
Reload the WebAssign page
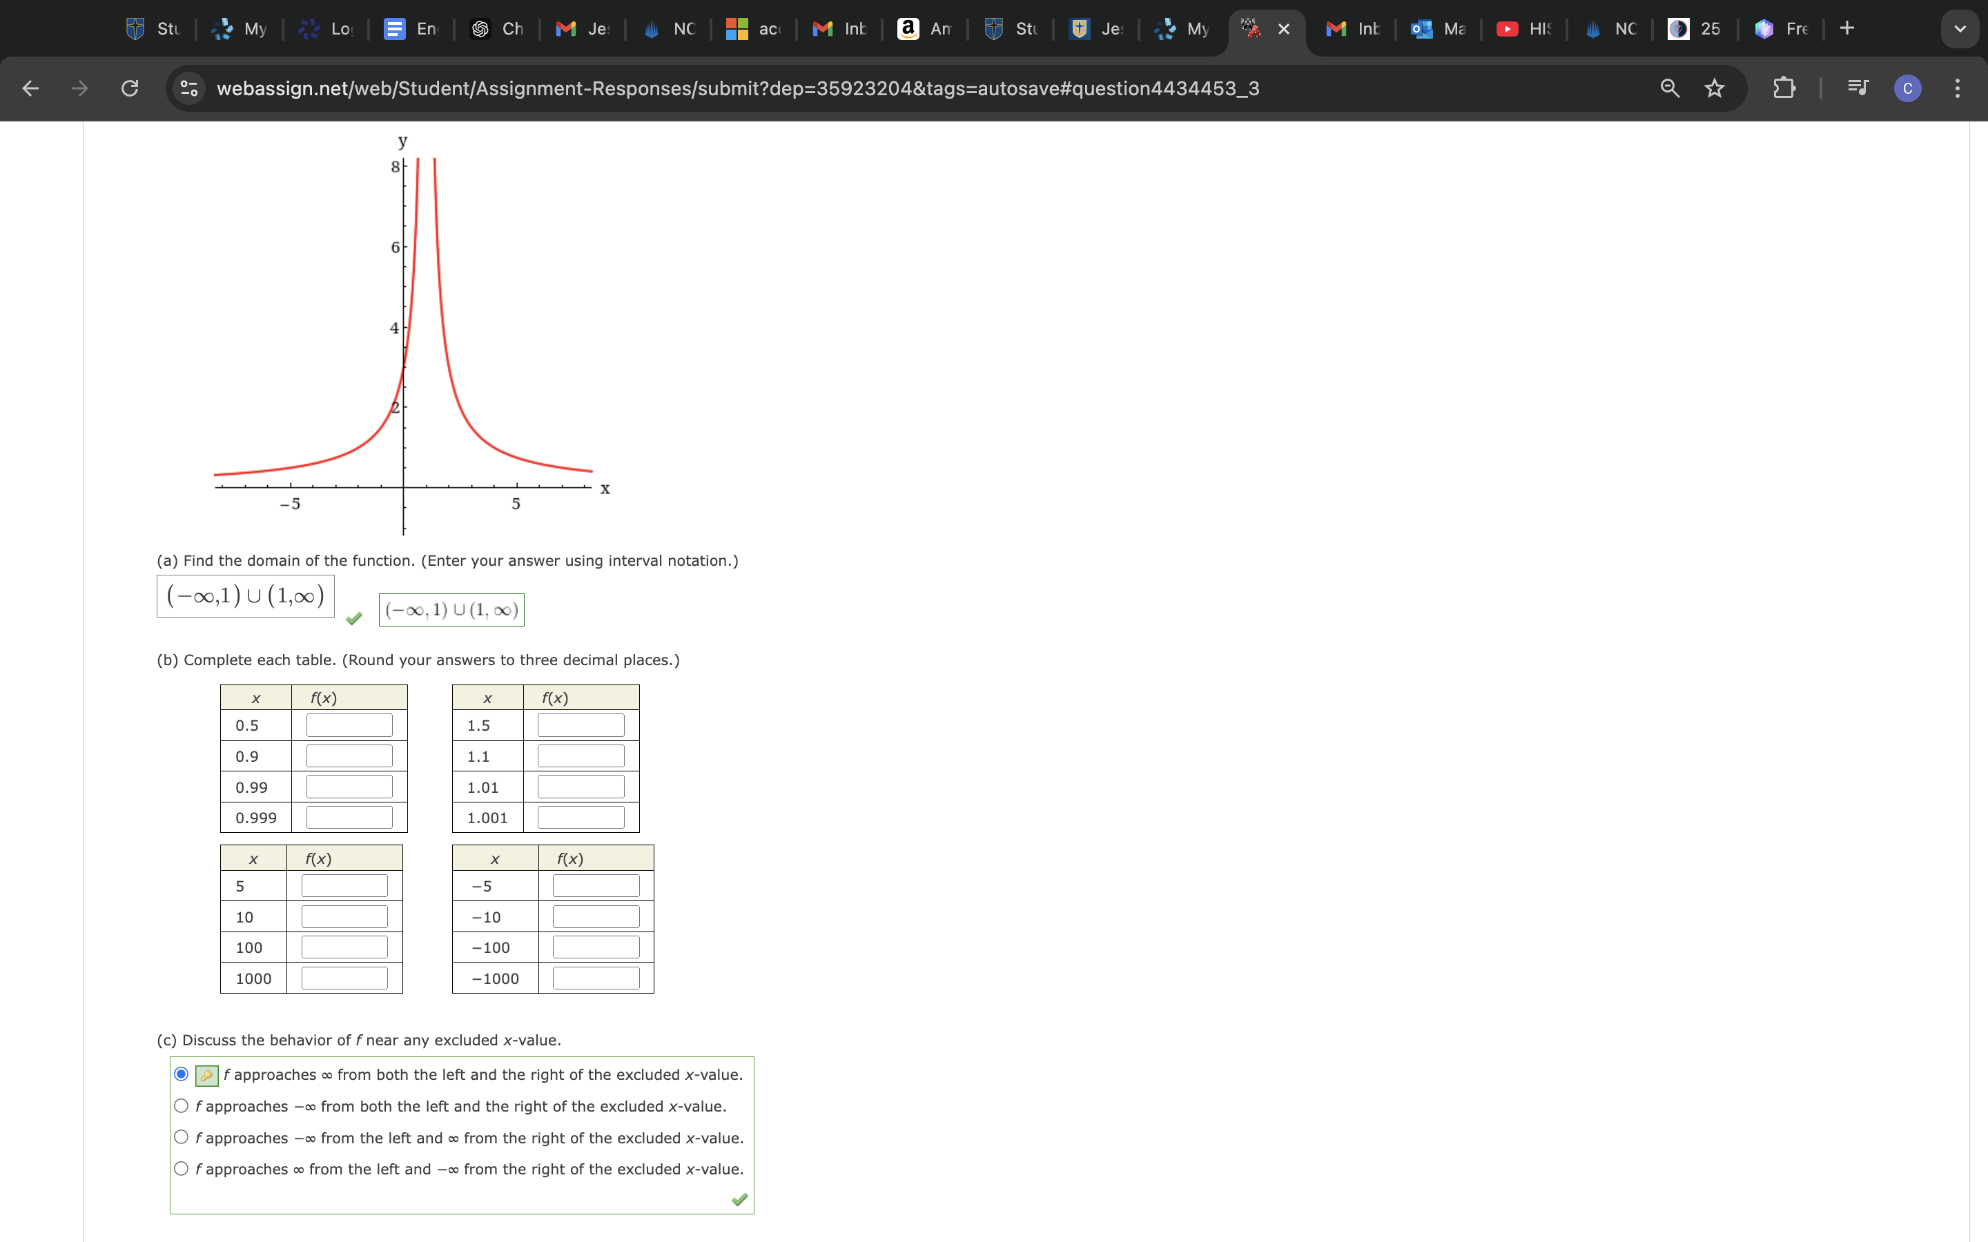pyautogui.click(x=130, y=88)
